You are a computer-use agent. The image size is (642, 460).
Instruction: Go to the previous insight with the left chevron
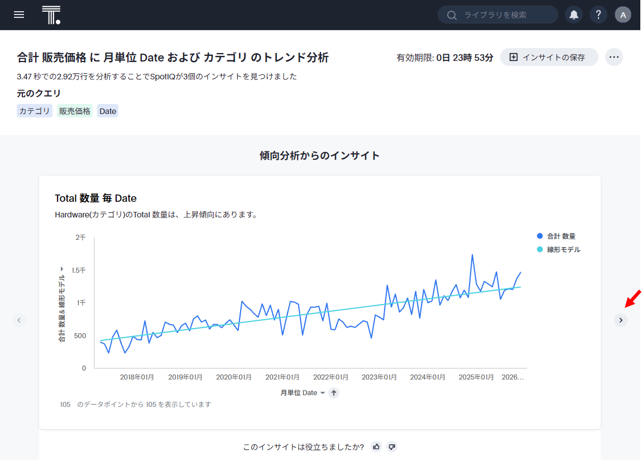19,320
